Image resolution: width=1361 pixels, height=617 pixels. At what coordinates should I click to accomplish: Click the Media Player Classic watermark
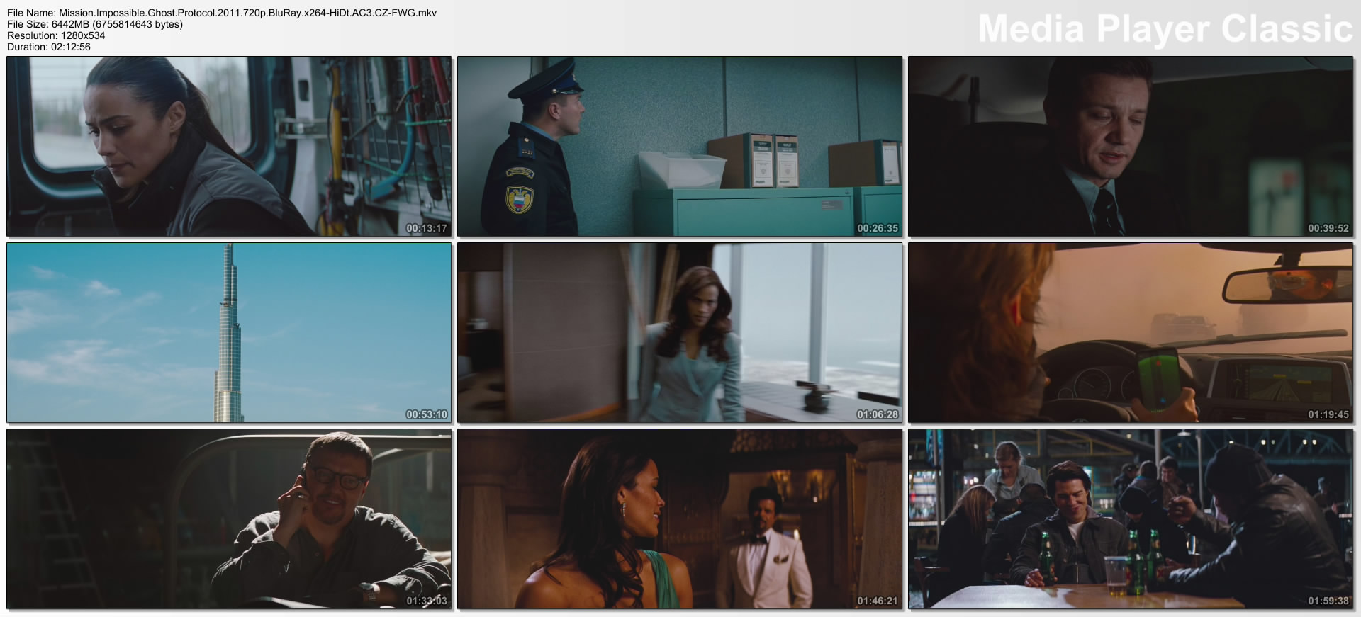(1165, 29)
